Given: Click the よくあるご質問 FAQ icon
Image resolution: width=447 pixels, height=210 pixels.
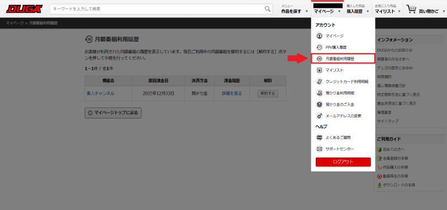Looking at the screenshot, I should pos(320,138).
